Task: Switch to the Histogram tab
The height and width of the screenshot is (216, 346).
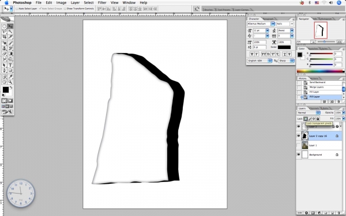Action: pyautogui.click(x=326, y=19)
